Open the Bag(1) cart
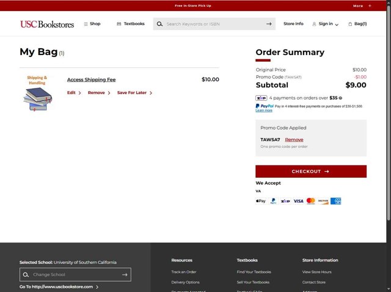The image size is (391, 292). pyautogui.click(x=357, y=24)
